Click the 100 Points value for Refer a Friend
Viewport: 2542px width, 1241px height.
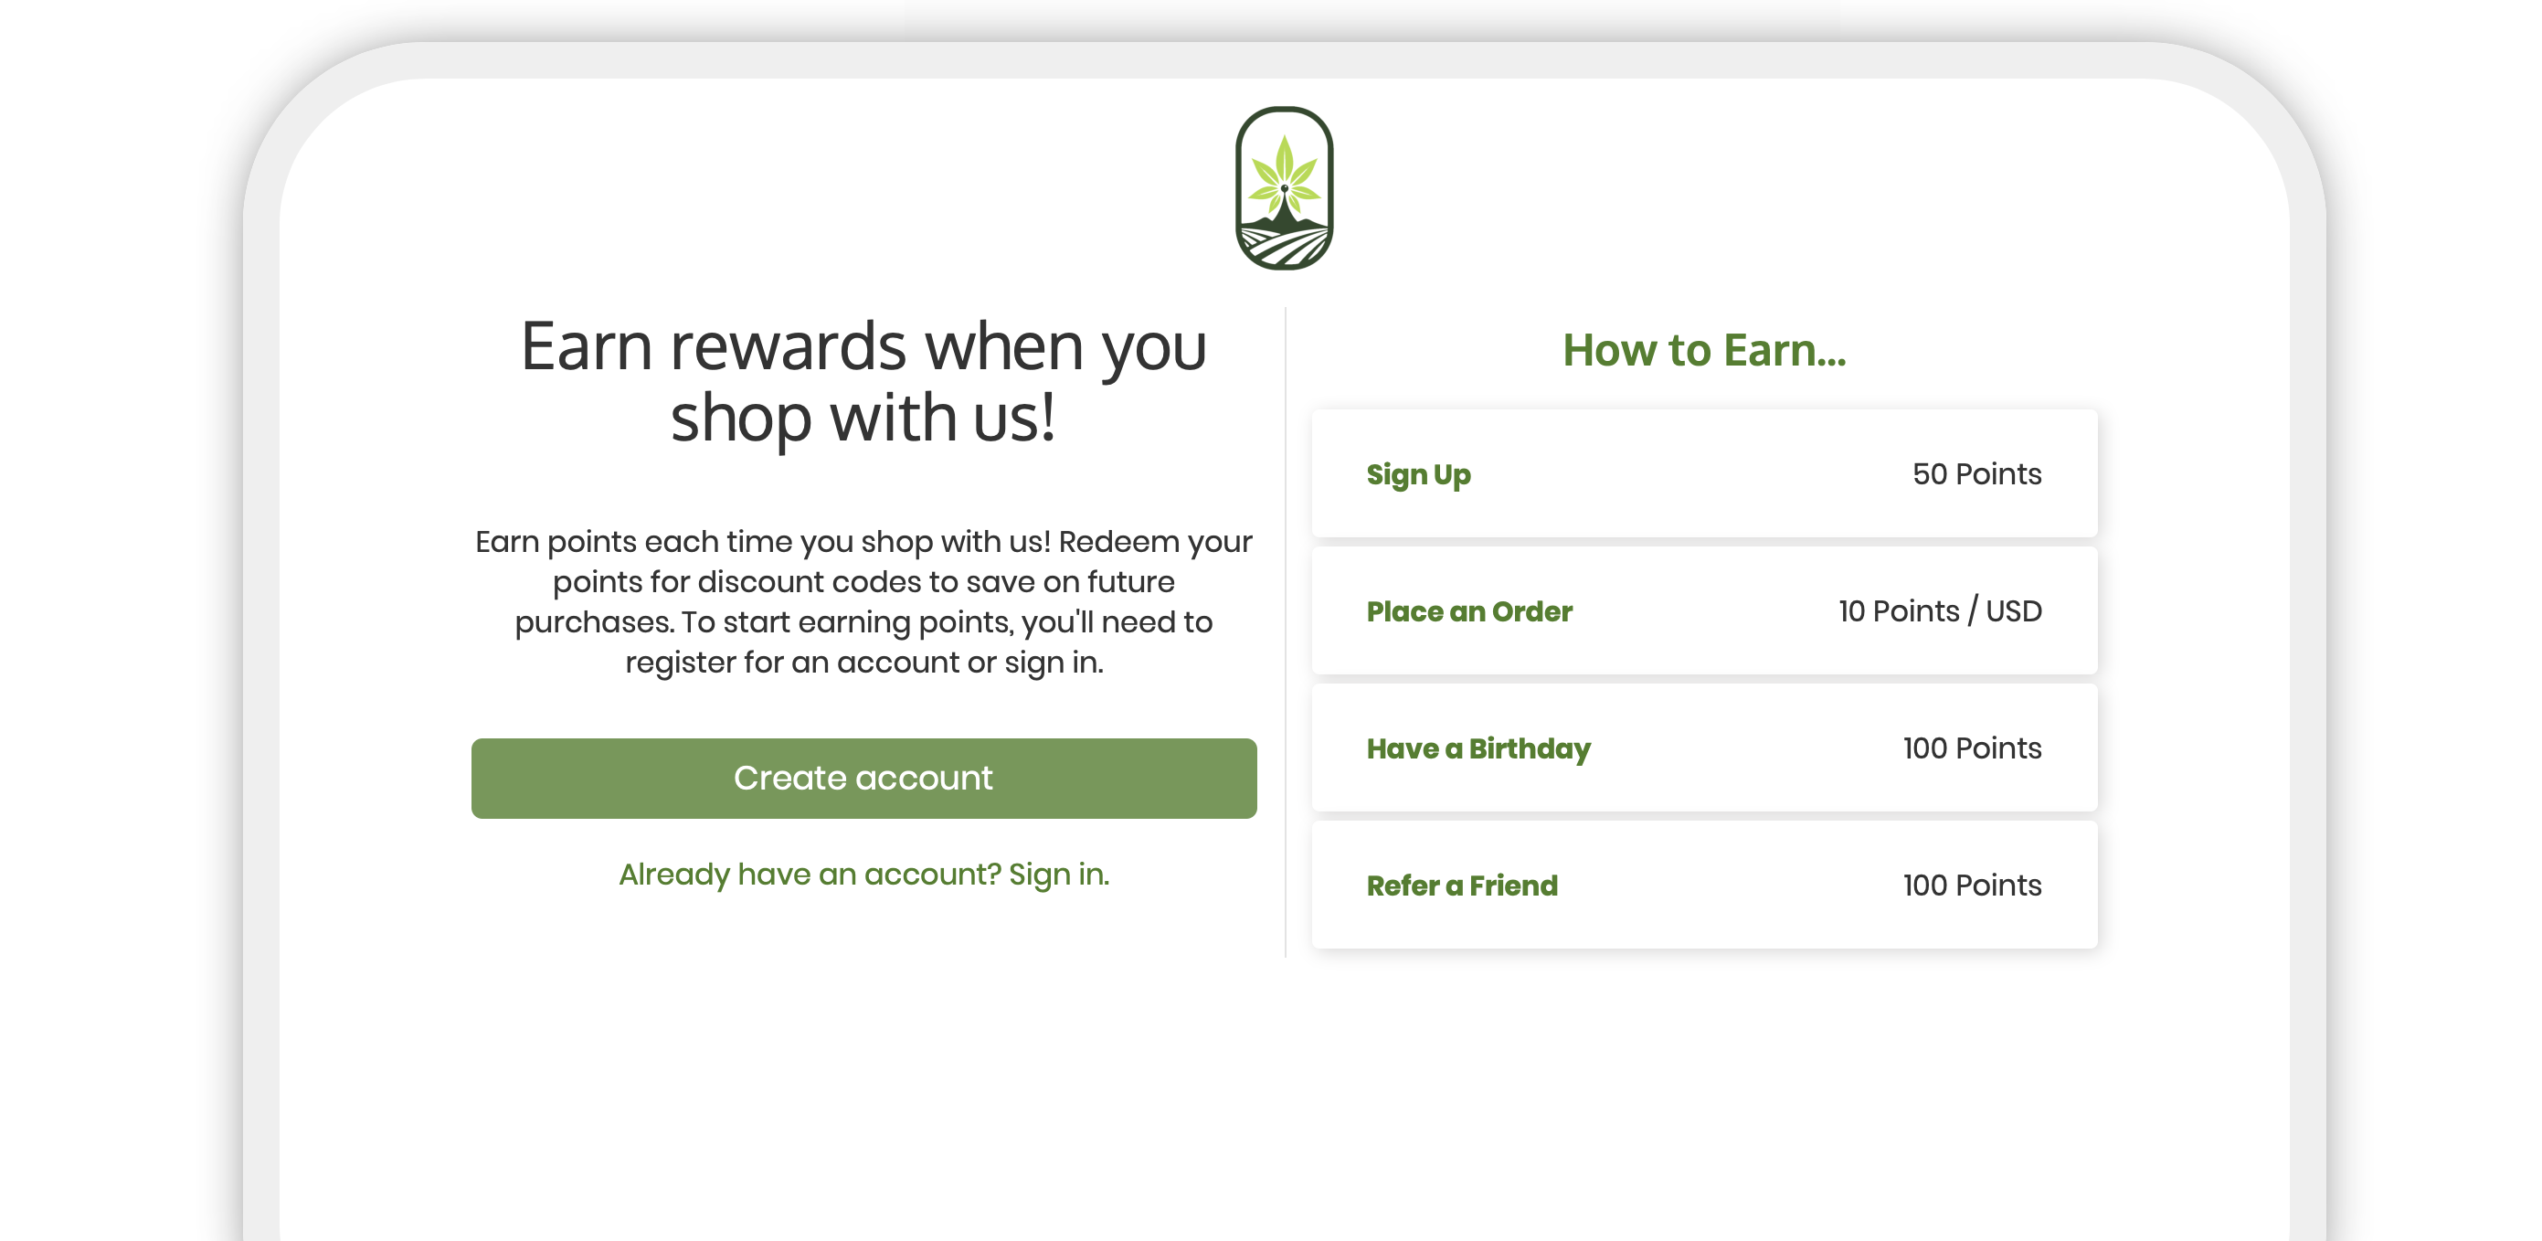[1972, 886]
